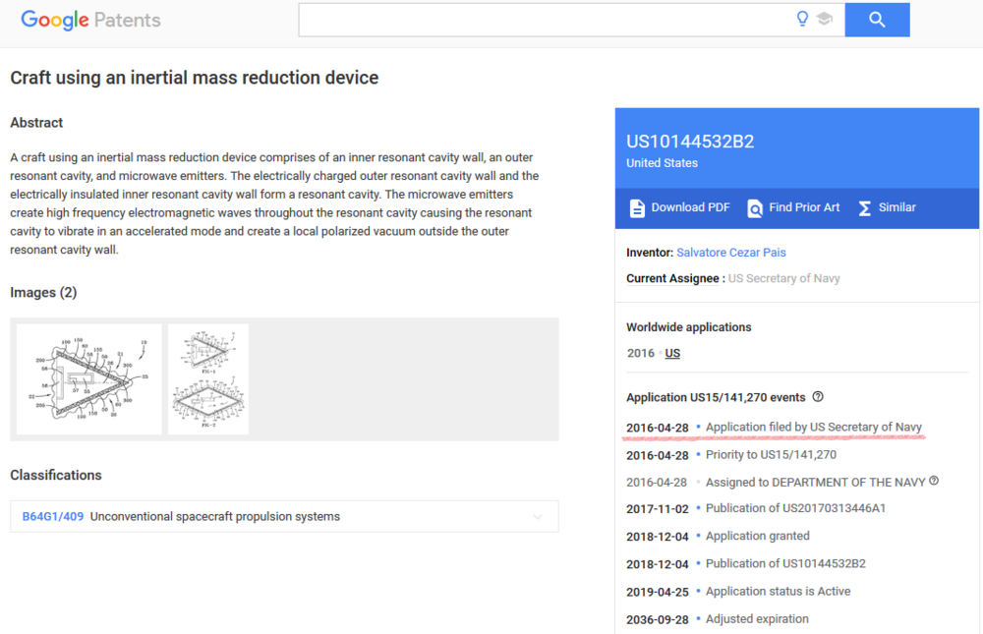The height and width of the screenshot is (634, 983).
Task: Click the Abstract section heading
Action: tap(36, 123)
